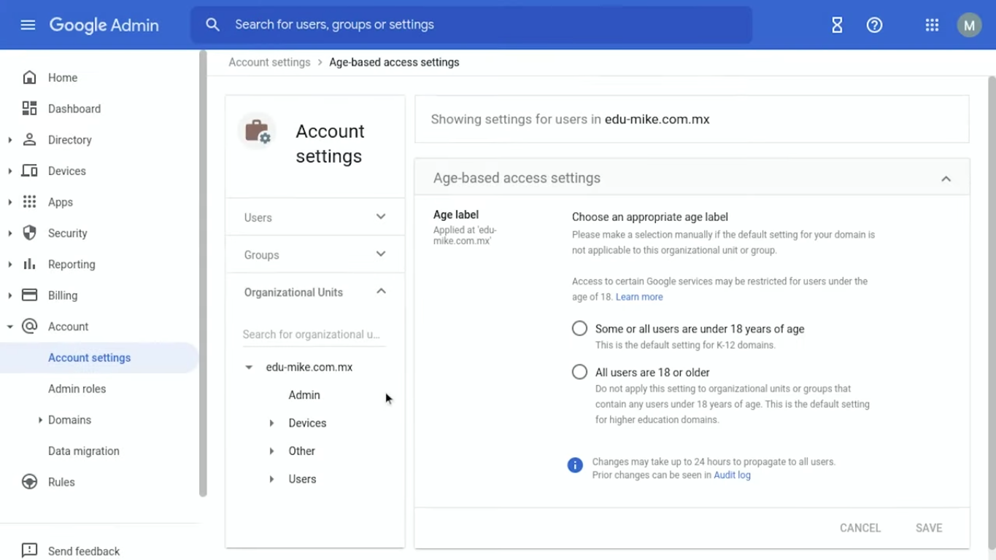The height and width of the screenshot is (560, 996).
Task: Click the sidebar vertical scrollbar
Action: pyautogui.click(x=203, y=273)
